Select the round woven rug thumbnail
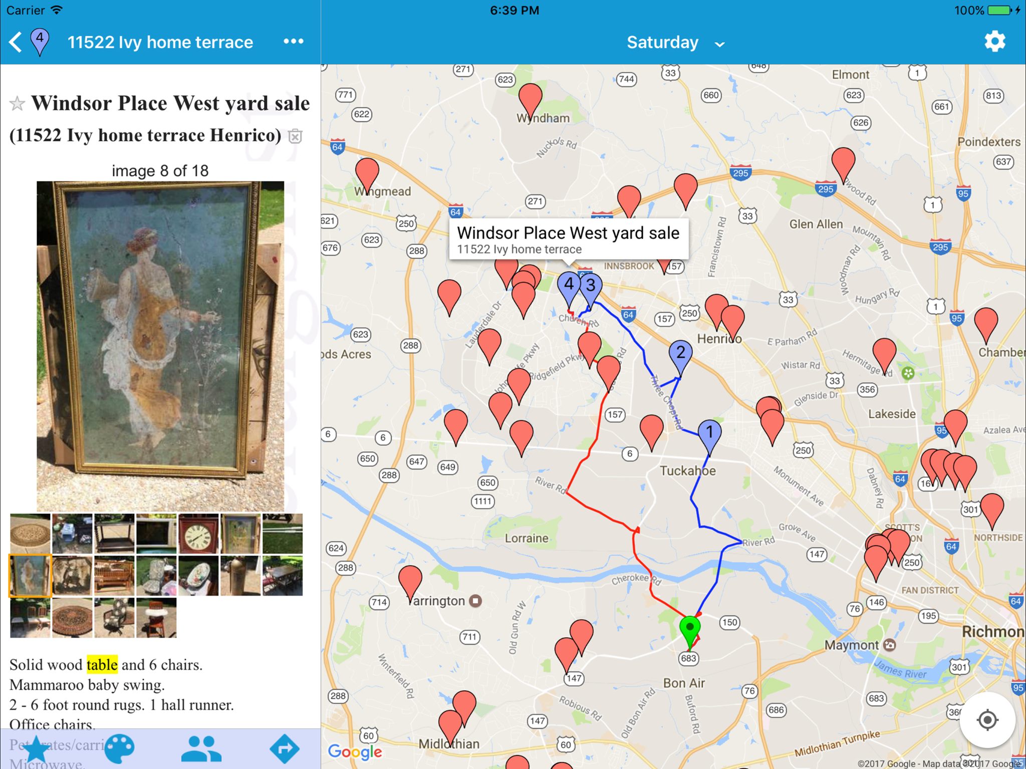 coord(31,534)
